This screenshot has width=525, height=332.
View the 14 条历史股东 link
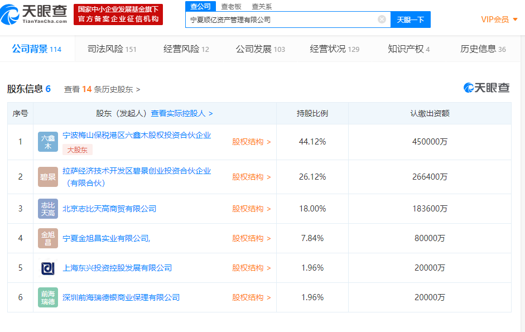click(x=102, y=89)
